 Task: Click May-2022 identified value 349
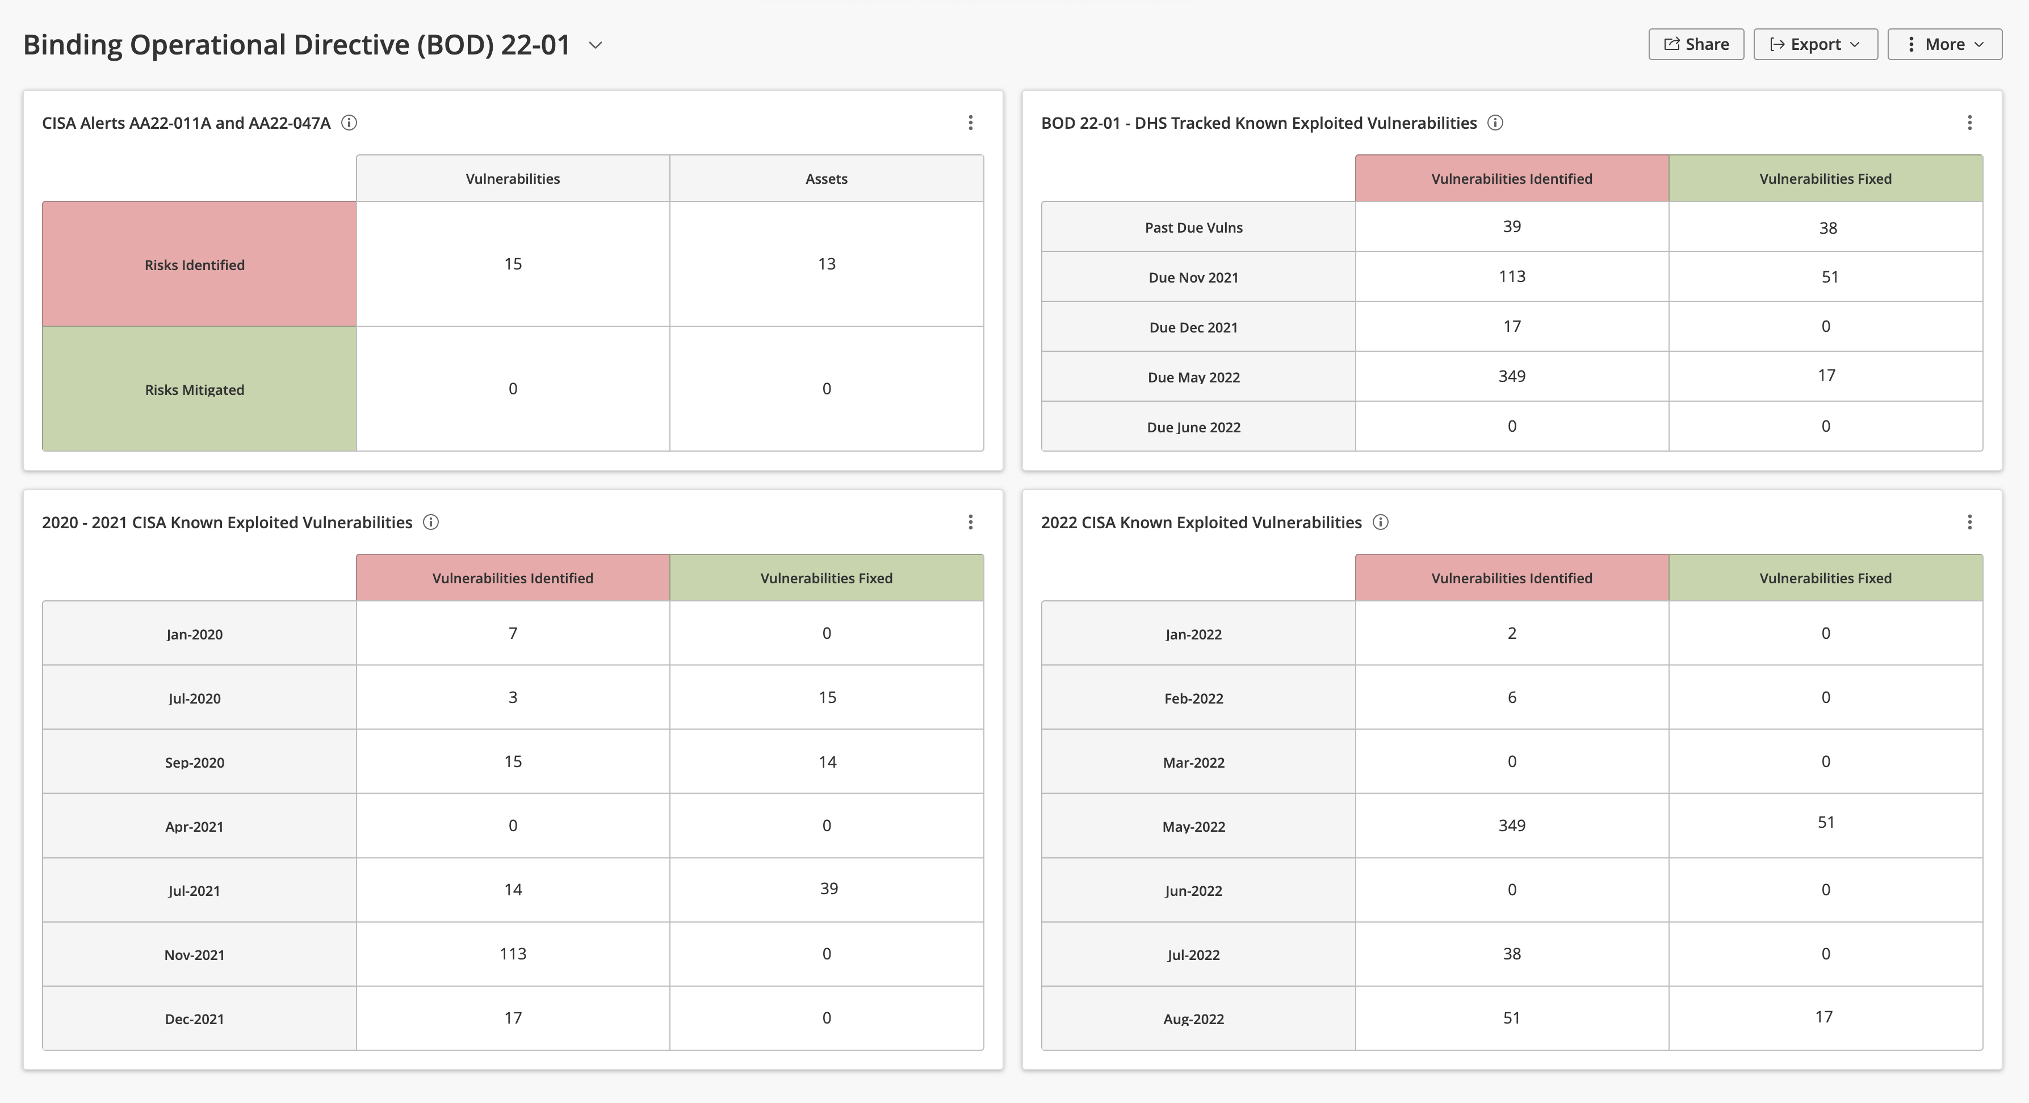[1511, 826]
